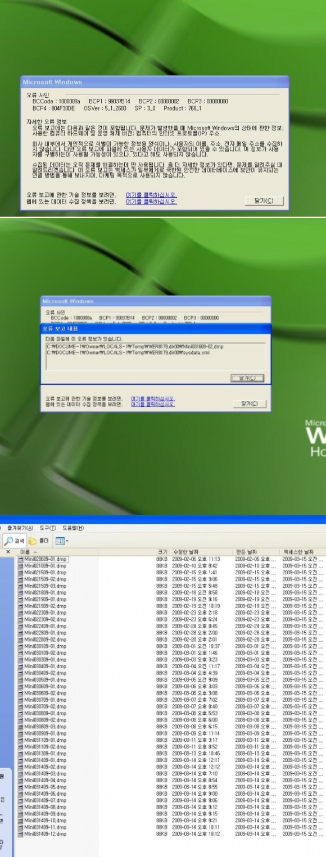Click file icon of Mini022809-02.dmp
Image resolution: width=326 pixels, height=857 pixels.
click(20, 640)
